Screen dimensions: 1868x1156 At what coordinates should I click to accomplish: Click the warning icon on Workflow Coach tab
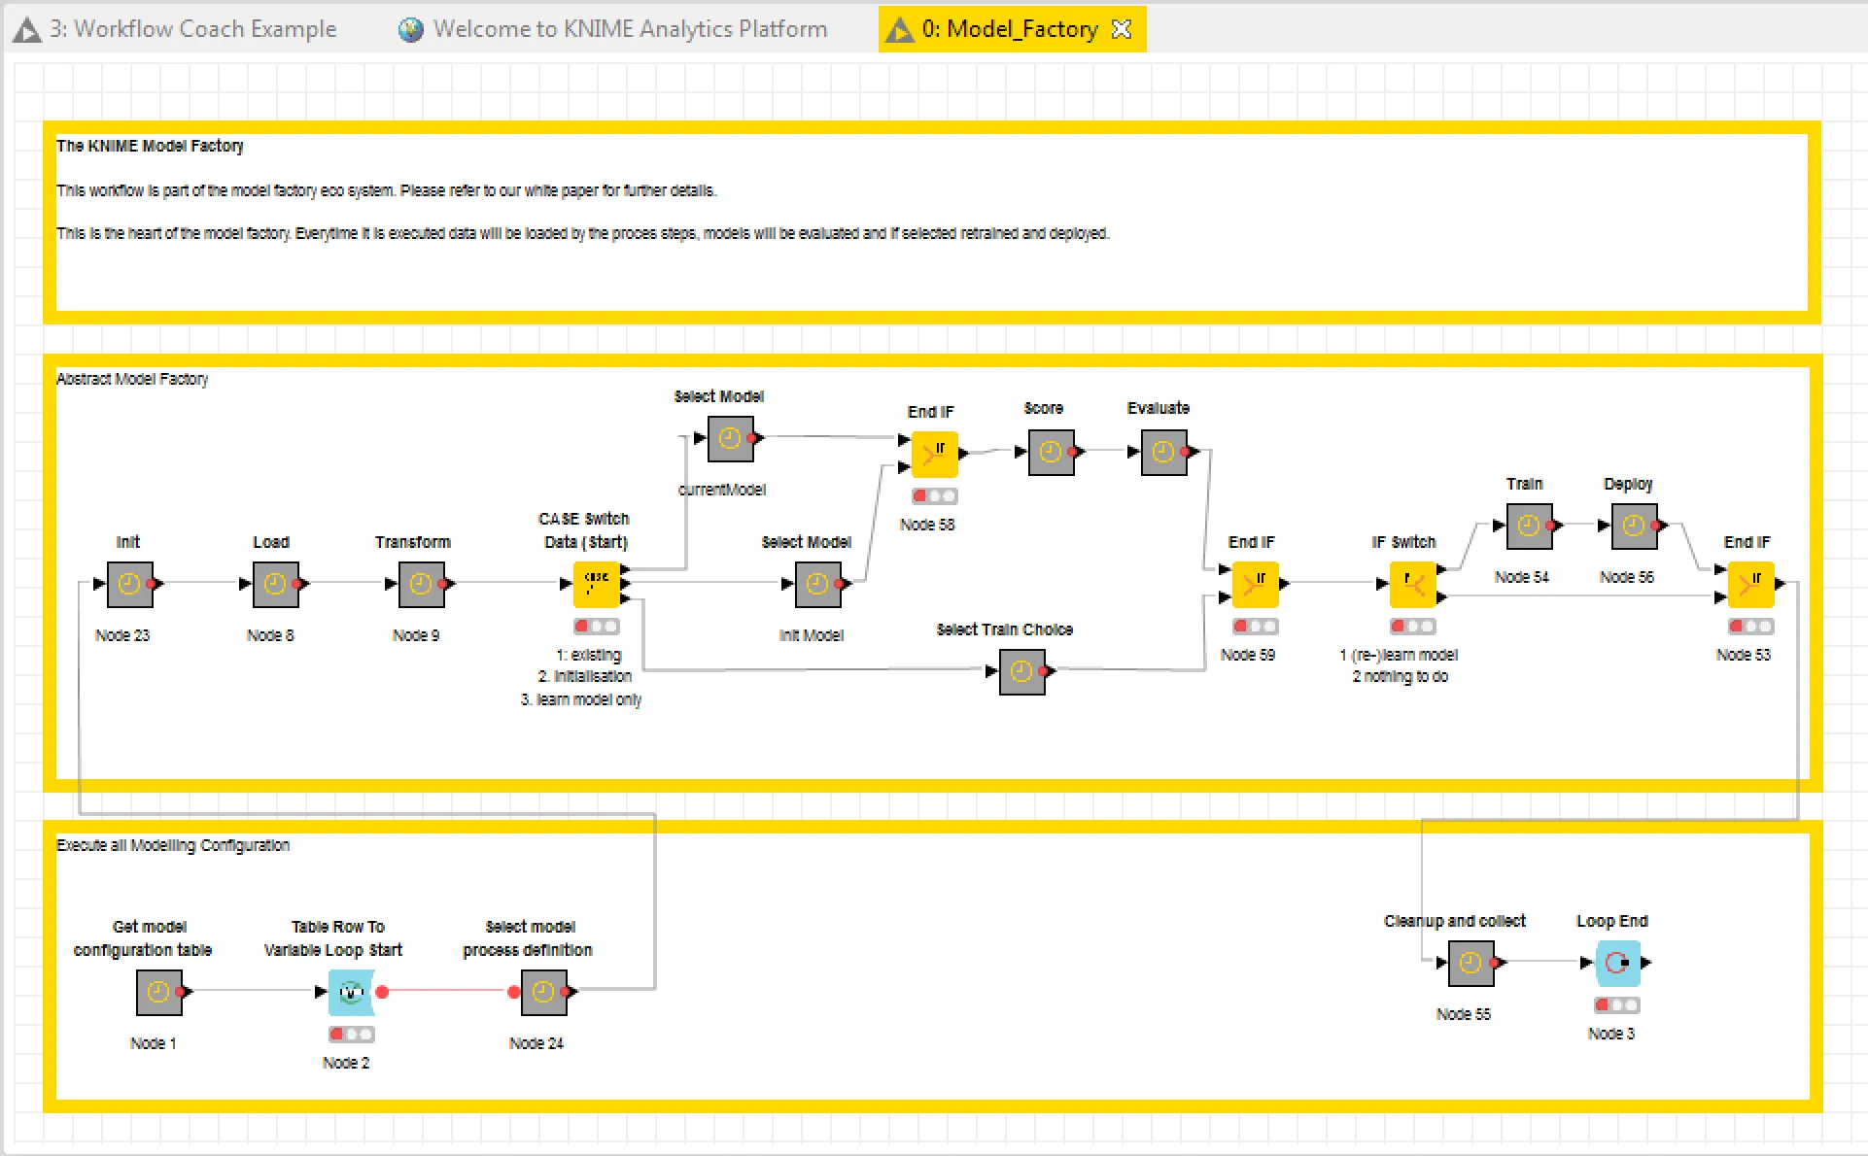pos(27,30)
